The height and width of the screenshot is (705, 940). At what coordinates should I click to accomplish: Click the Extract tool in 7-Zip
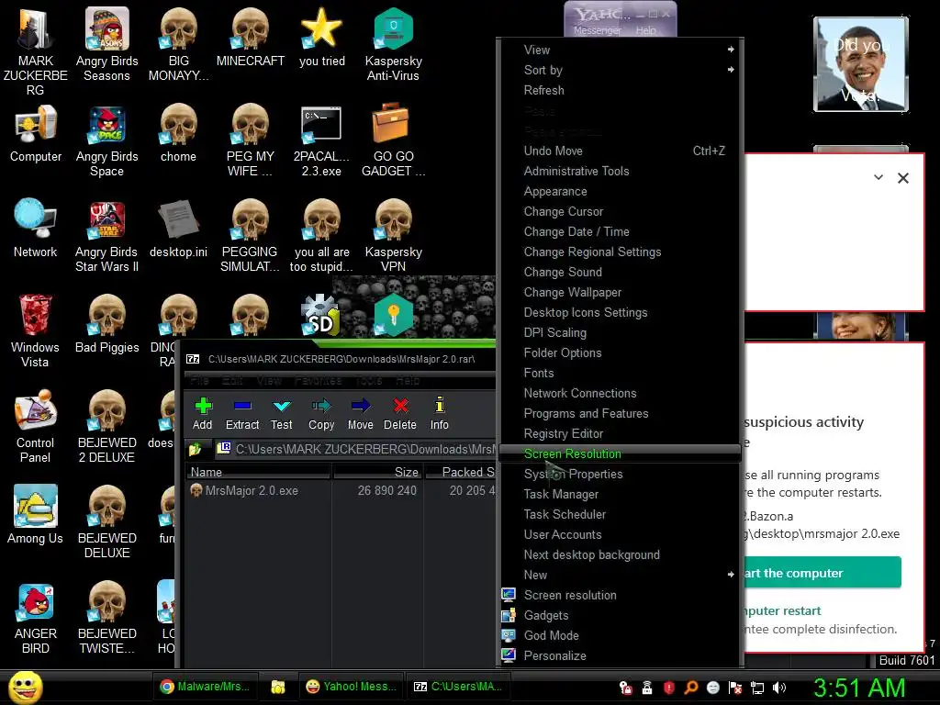pos(242,414)
